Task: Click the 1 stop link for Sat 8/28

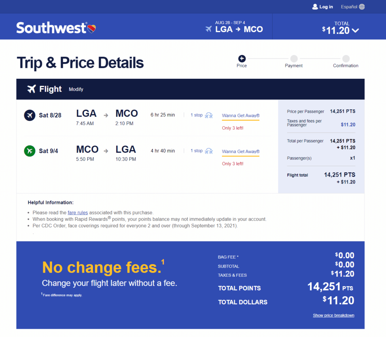Action: [196, 115]
